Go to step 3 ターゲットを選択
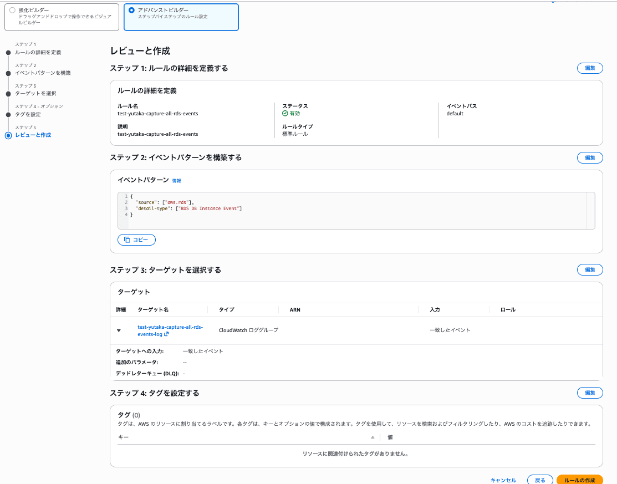This screenshot has width=617, height=484. [x=36, y=93]
